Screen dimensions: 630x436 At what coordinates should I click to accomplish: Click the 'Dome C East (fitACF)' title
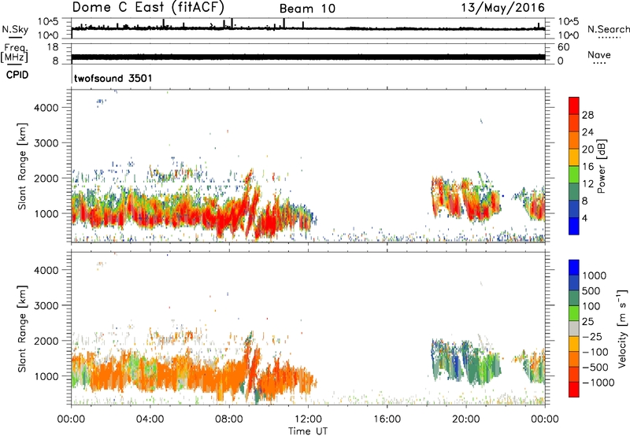148,7
